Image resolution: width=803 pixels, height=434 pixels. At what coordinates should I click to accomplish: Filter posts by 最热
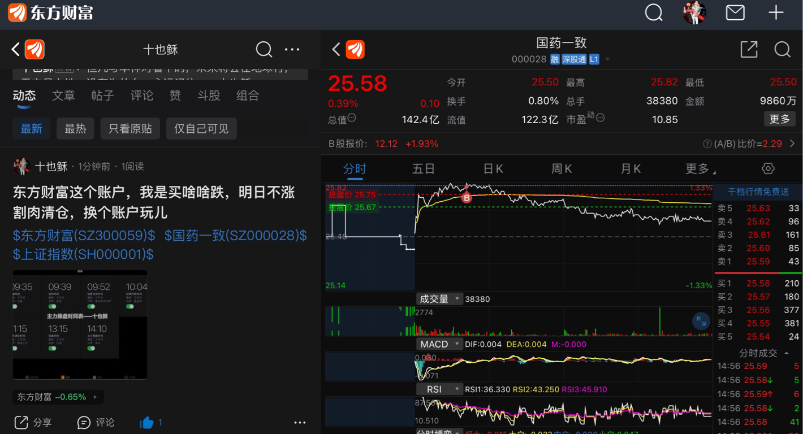point(75,129)
